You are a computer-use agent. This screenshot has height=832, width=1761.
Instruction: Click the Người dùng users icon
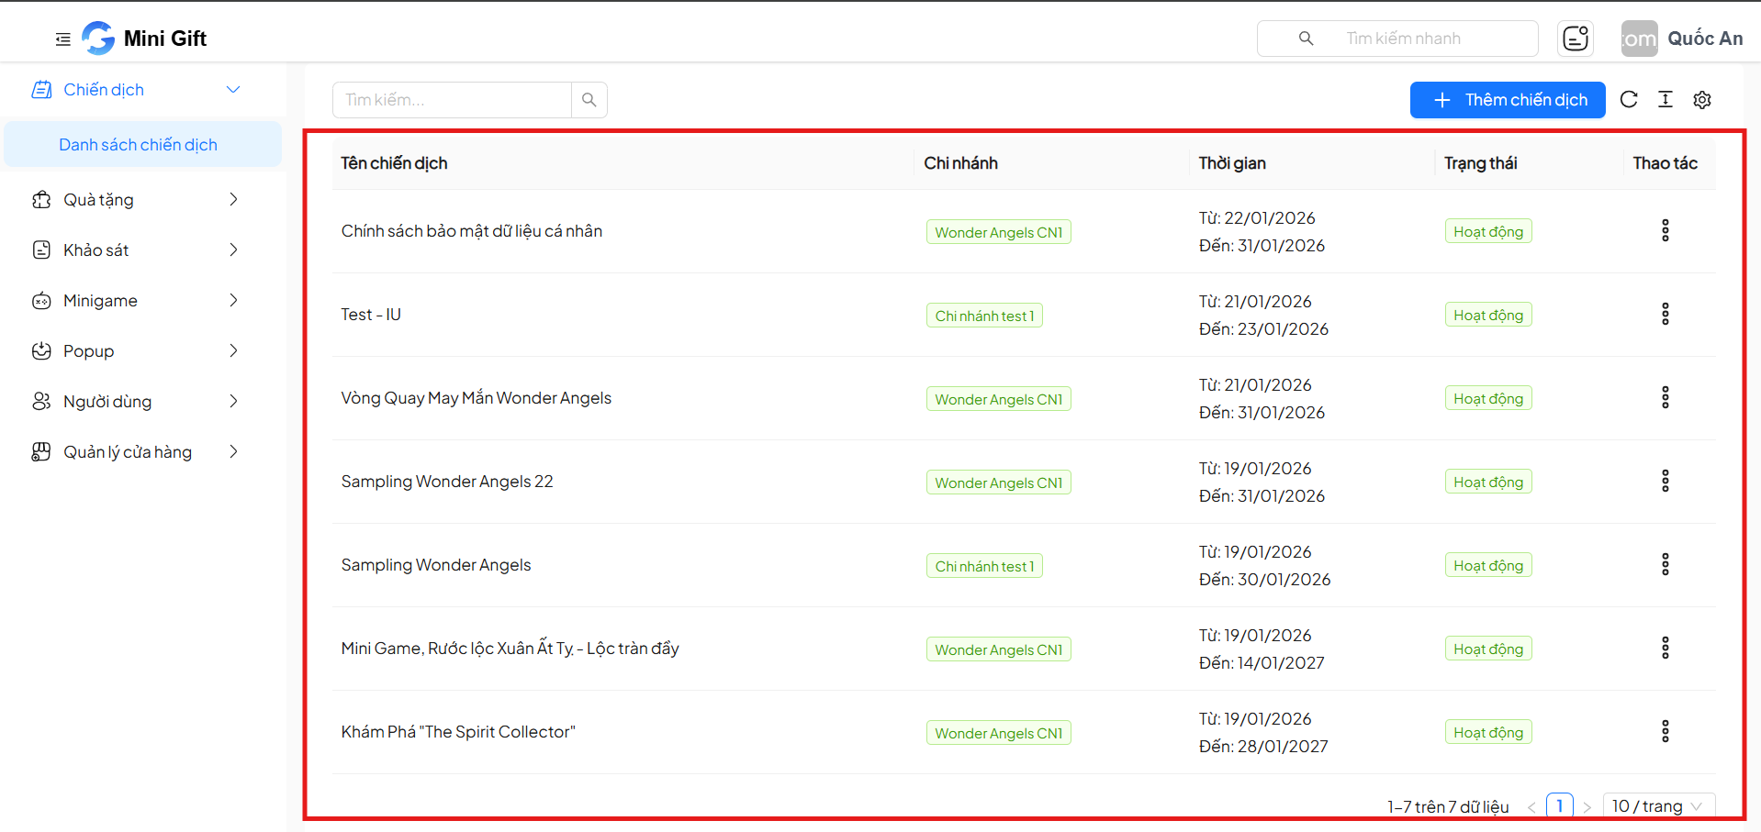[x=41, y=402]
